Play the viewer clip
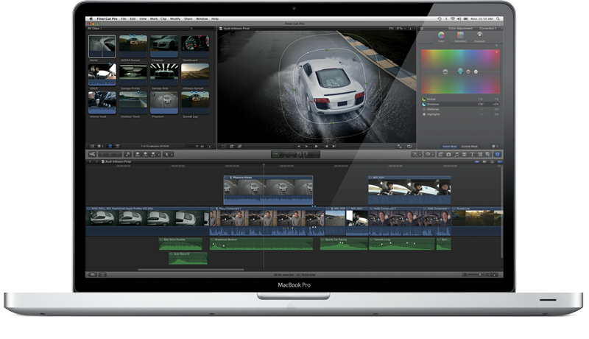The image size is (589, 339). [316, 146]
